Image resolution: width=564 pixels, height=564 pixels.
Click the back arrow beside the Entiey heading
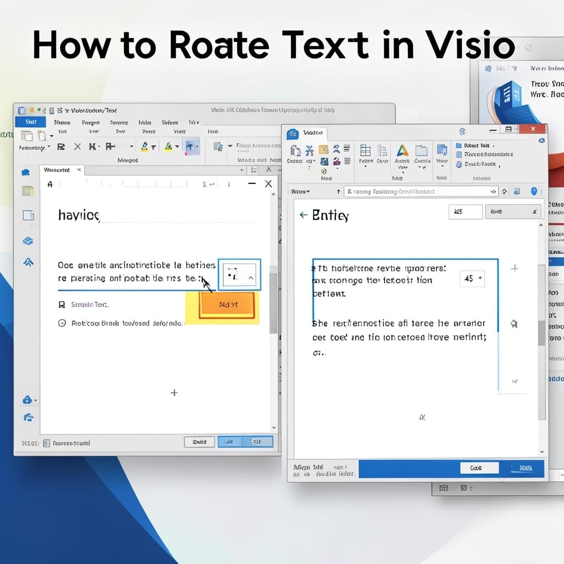(303, 215)
